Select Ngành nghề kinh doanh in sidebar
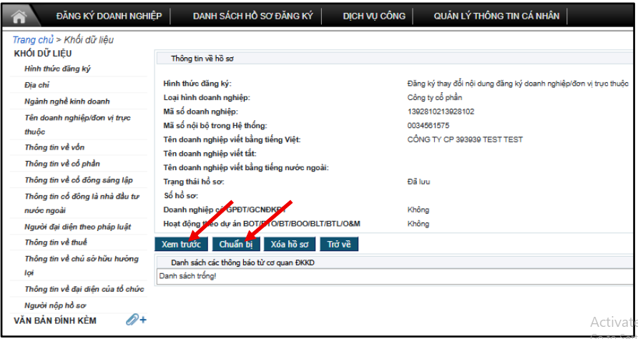 click(67, 102)
